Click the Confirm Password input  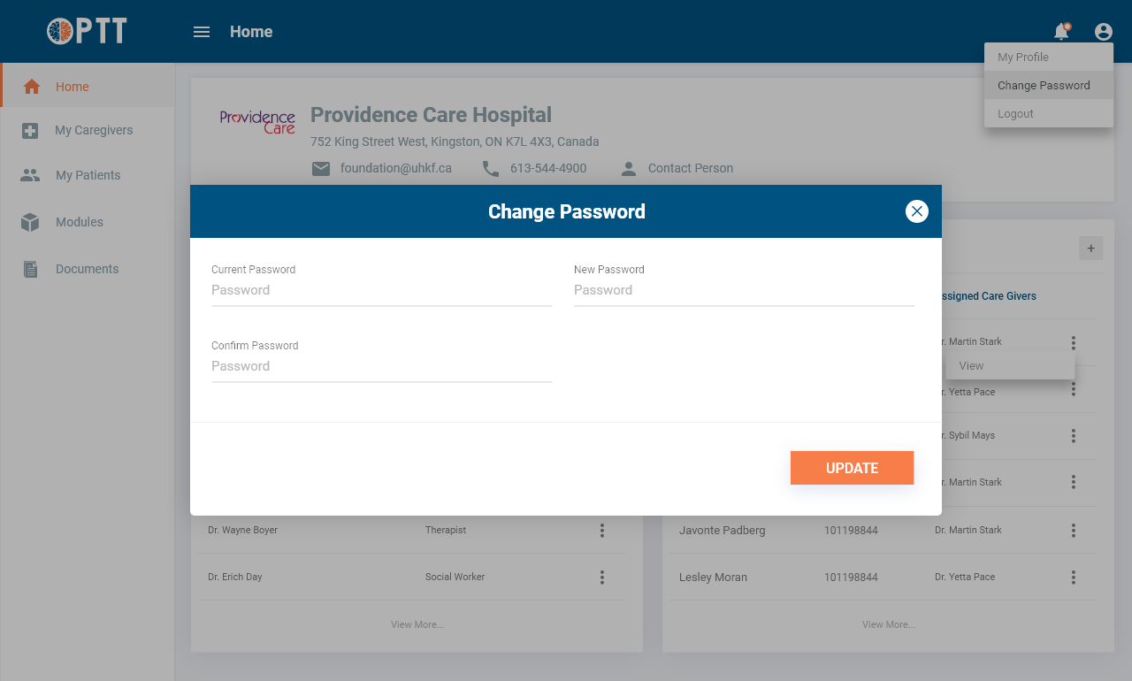[x=381, y=366]
